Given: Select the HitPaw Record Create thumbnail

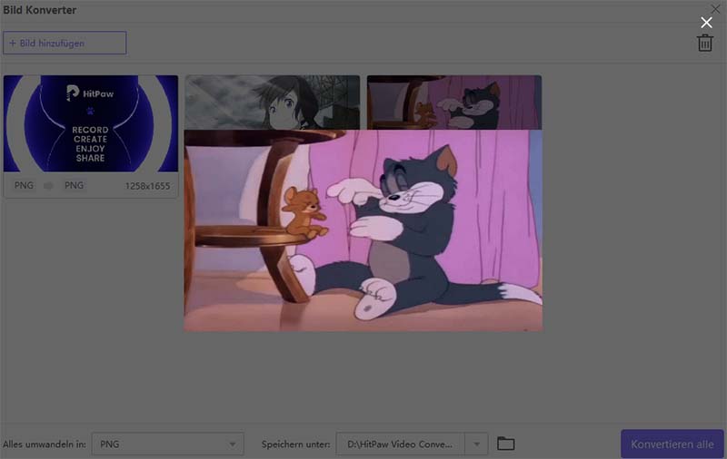Looking at the screenshot, I should [90, 123].
